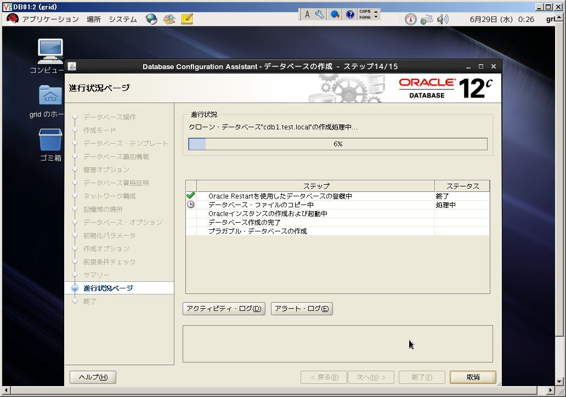
Task: Click the volume speaker icon
Action: point(443,19)
